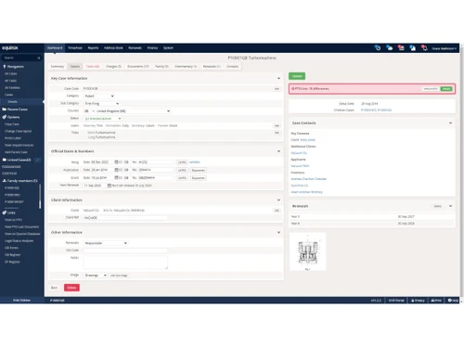The image size is (464, 348).
Task: Click the edit pencil beside Linked Cases
Action: pyautogui.click(x=37, y=160)
